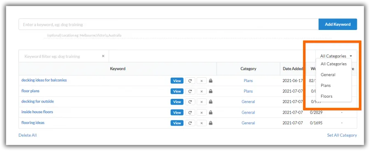Click lock icon for 'floor plans' row

coord(211,91)
